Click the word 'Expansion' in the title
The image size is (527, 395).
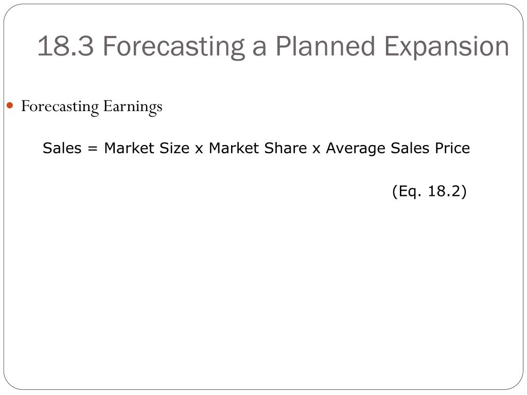tap(446, 47)
